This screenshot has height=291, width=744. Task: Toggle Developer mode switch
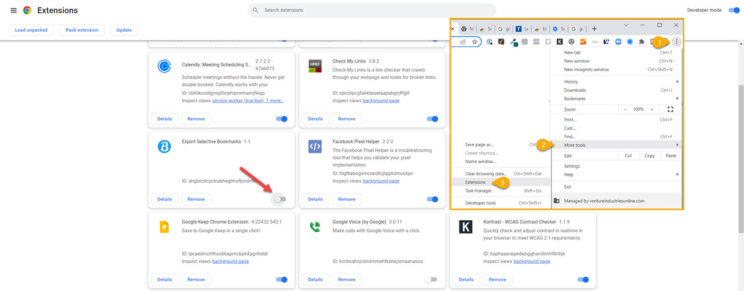tap(733, 10)
